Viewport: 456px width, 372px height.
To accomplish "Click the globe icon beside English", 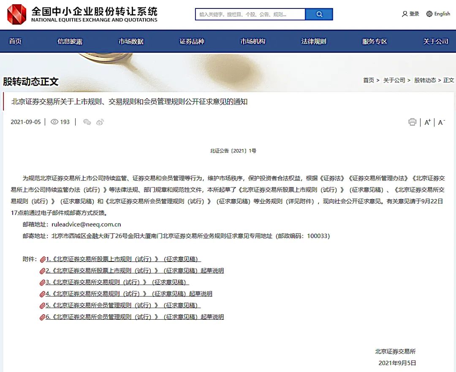I will click(429, 13).
